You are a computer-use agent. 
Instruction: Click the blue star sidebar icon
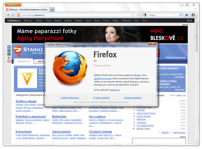tap(9, 47)
